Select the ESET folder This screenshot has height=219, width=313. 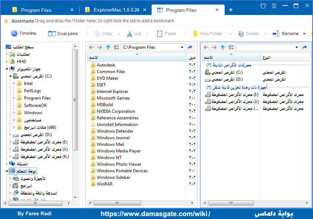click(x=98, y=85)
